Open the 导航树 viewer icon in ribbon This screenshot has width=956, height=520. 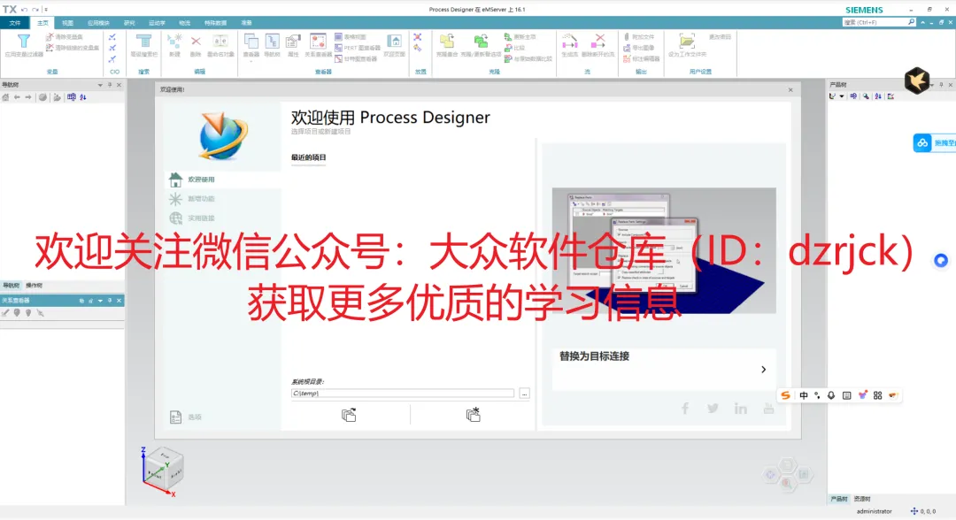coord(272,41)
